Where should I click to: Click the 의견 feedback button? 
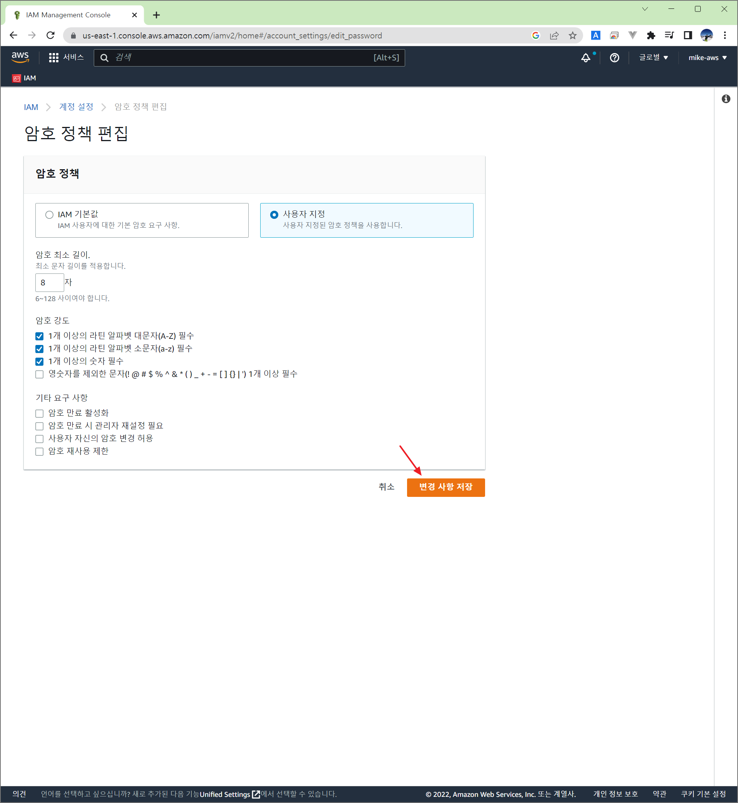coord(19,794)
